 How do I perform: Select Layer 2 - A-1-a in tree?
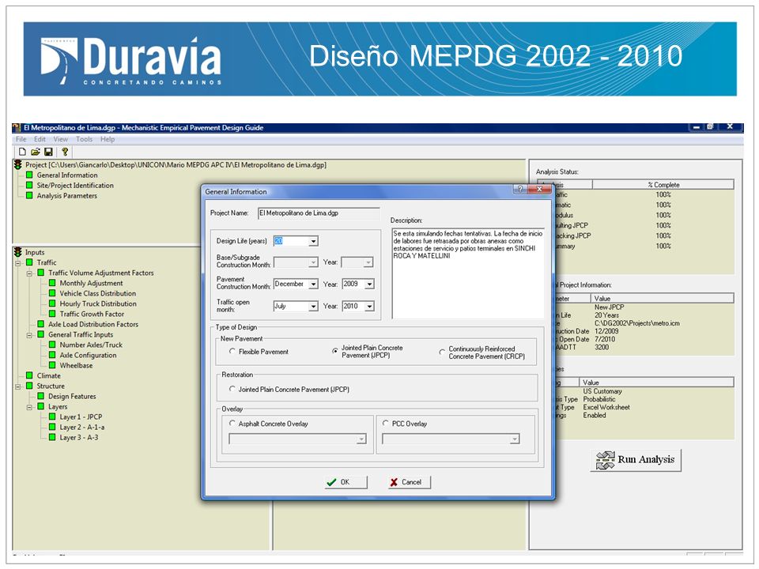(81, 428)
